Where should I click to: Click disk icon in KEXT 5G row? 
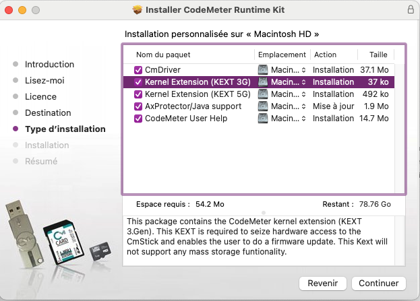[263, 94]
